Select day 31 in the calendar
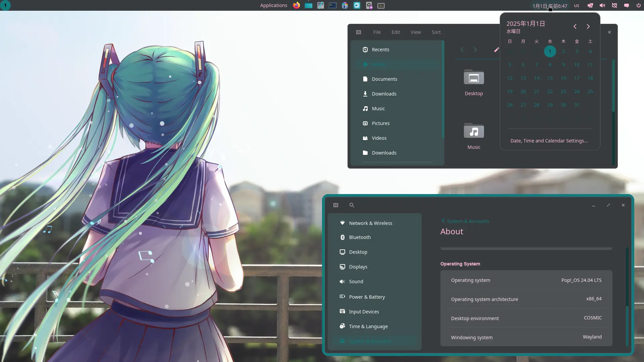644x362 pixels. pos(577,105)
